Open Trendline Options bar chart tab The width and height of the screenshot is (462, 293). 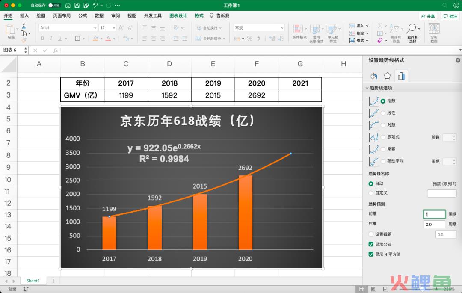pos(401,76)
